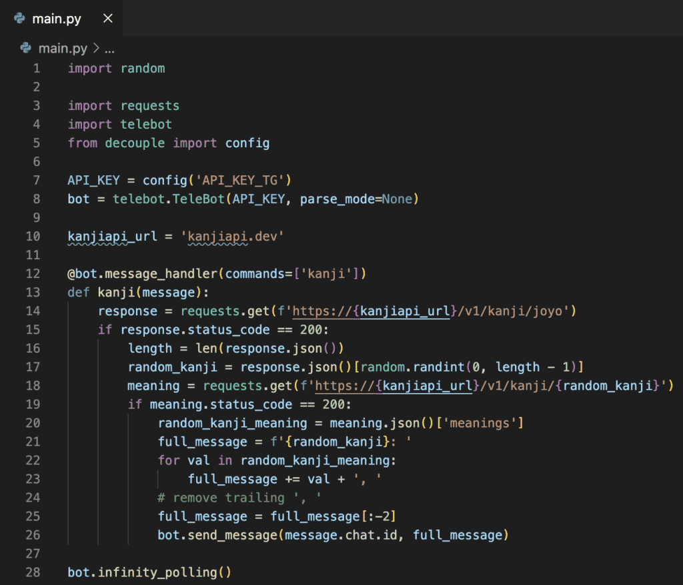
Task: Close the main.py editor tab
Action: pos(107,18)
